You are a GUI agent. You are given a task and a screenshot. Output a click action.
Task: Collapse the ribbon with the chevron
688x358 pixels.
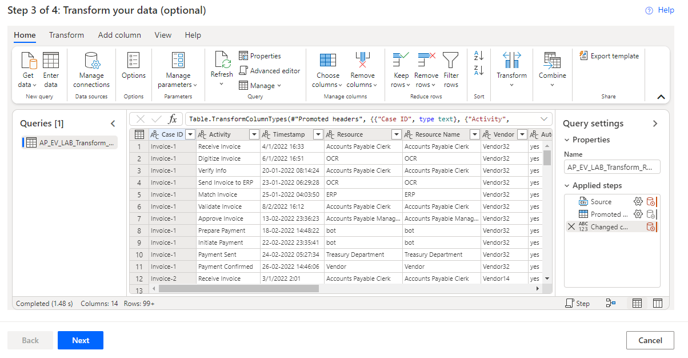point(660,97)
